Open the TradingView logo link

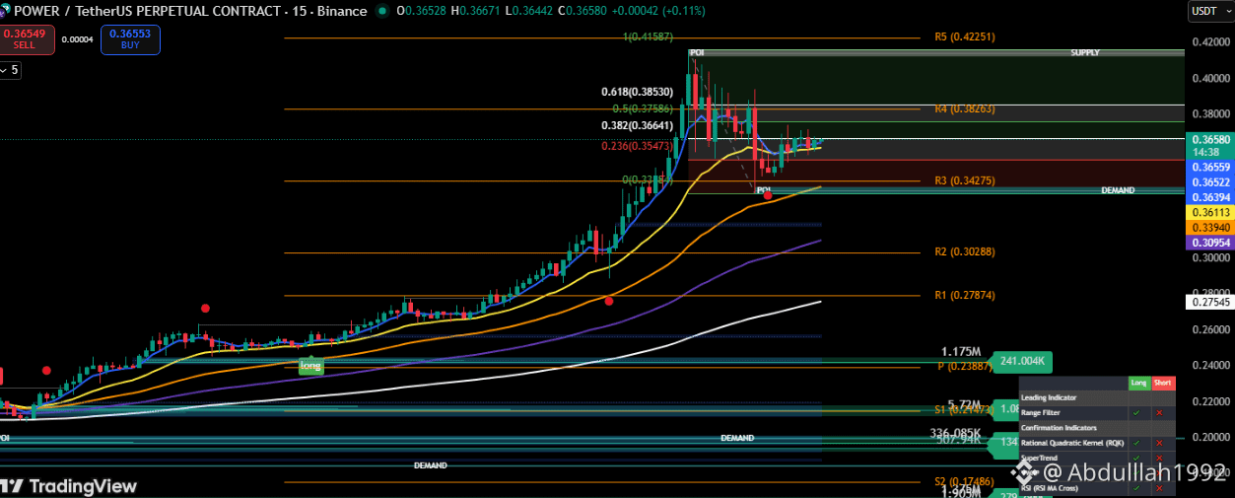[68, 486]
